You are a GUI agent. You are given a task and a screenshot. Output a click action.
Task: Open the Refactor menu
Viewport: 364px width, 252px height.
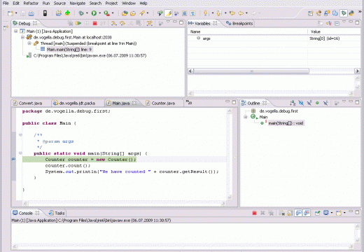point(31,3)
